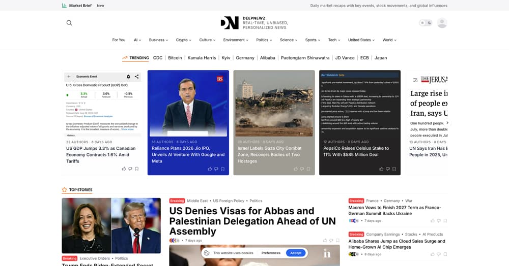The image size is (509, 266).
Task: Toggle the dark mode switch
Action: [426, 23]
